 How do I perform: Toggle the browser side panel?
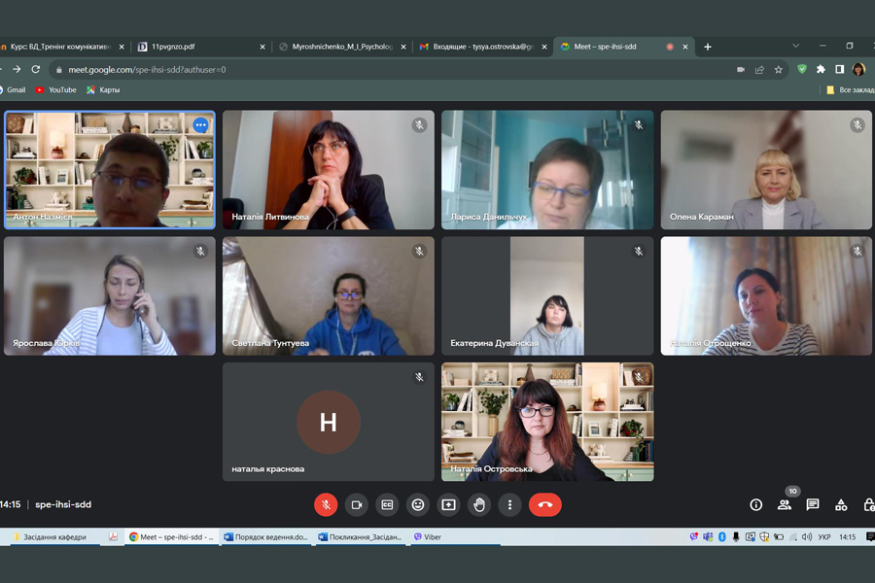(839, 69)
